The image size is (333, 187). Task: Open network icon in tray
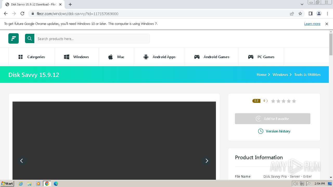point(302,184)
